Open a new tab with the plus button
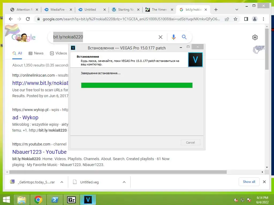Image resolution: width=274 pixels, height=205 pixels. pos(216,10)
